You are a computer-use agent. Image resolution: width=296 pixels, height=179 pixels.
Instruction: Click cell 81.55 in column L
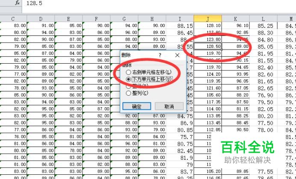[x=263, y=61]
